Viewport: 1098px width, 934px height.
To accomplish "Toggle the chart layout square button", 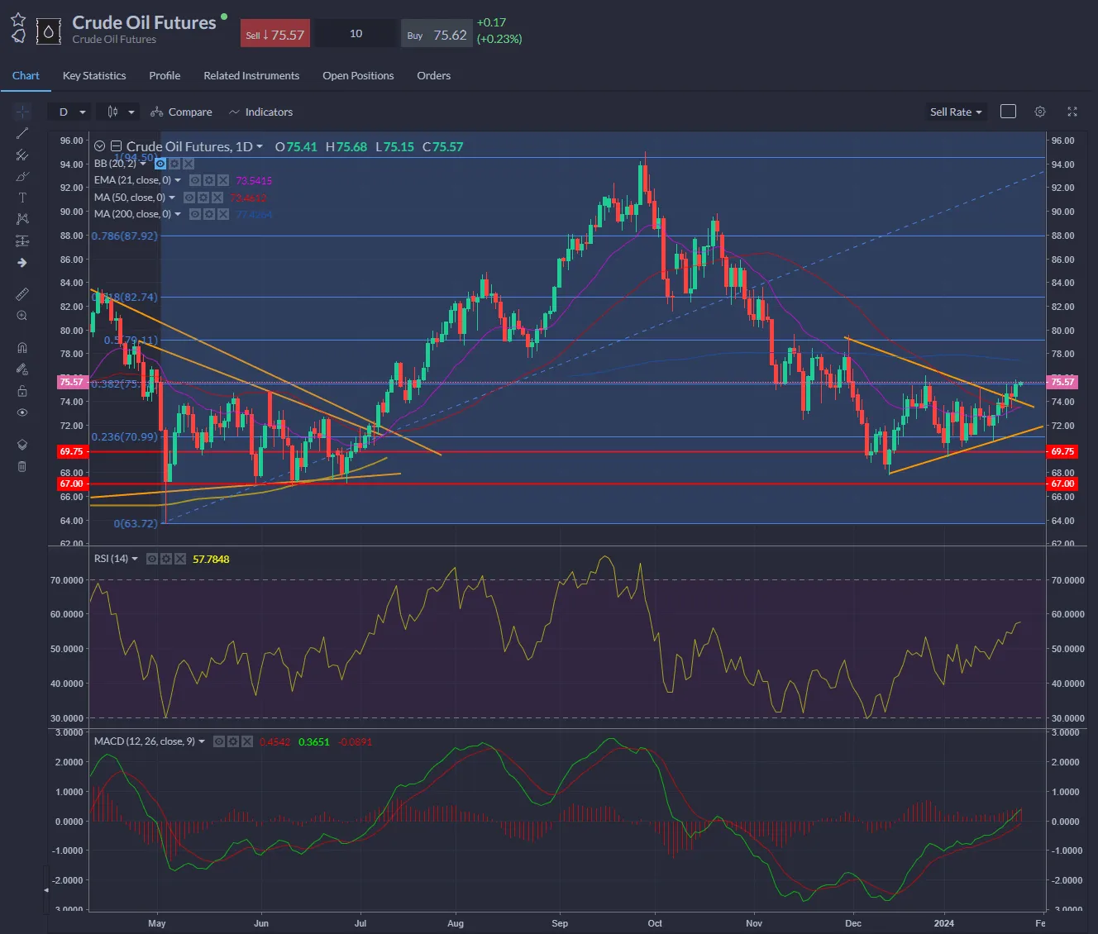I will 1008,112.
